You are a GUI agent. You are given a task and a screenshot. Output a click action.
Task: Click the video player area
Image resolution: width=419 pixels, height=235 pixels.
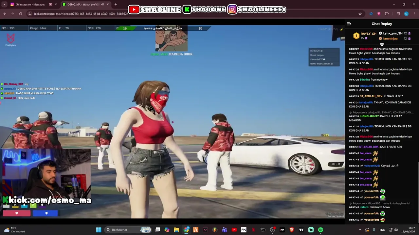172,121
